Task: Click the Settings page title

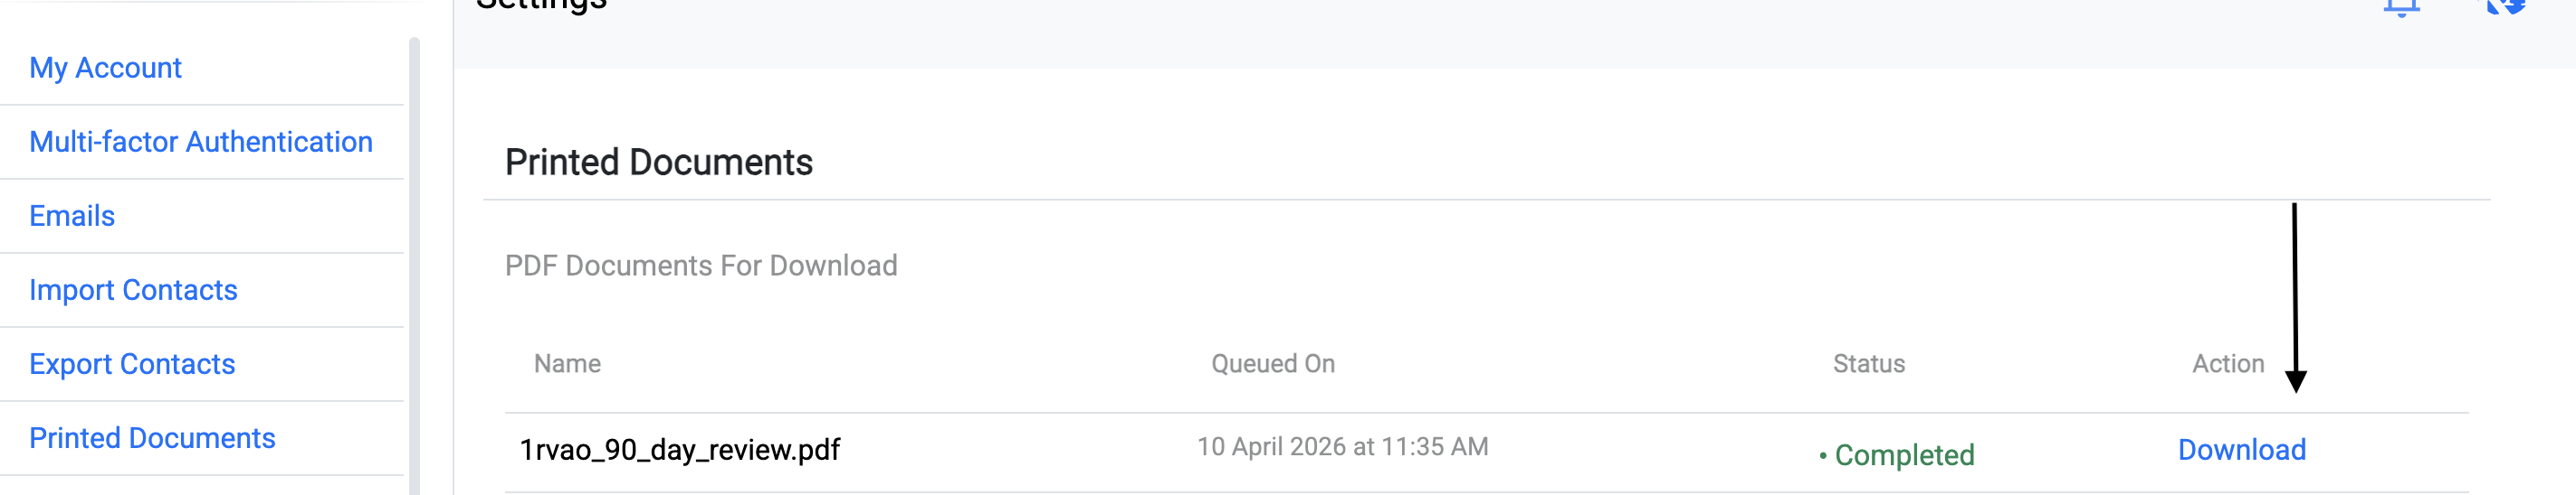Action: pos(541,6)
